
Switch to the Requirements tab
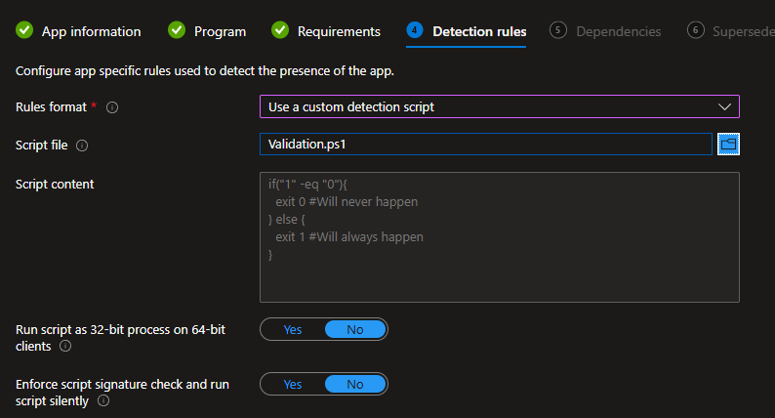click(x=339, y=31)
